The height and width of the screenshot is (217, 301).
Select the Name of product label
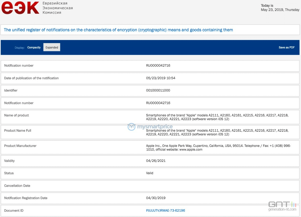click(x=17, y=115)
